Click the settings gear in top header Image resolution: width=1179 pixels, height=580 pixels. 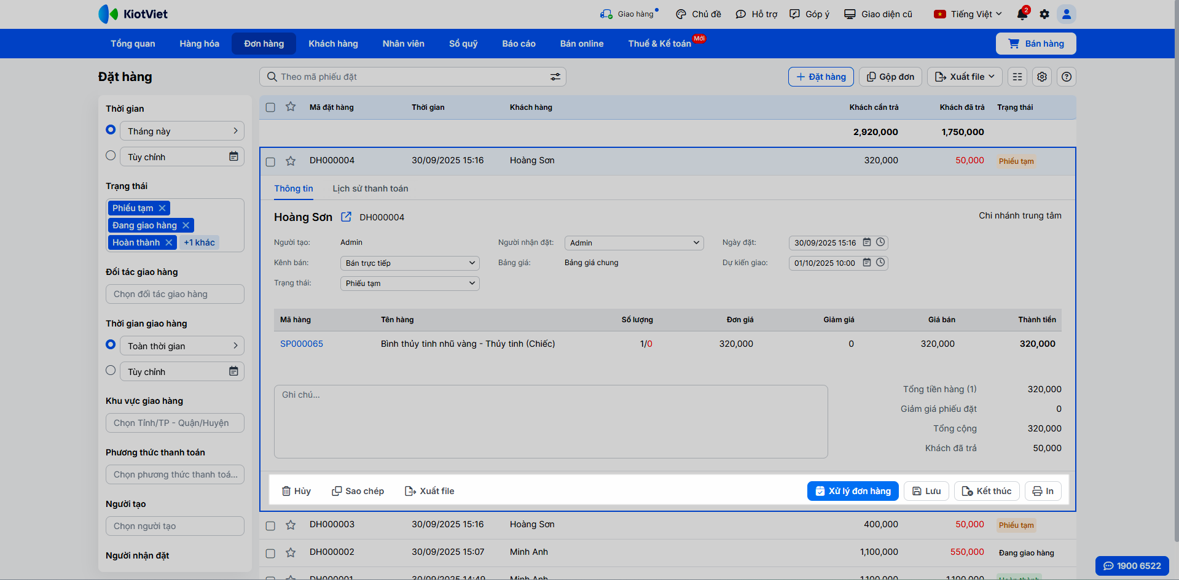1044,14
